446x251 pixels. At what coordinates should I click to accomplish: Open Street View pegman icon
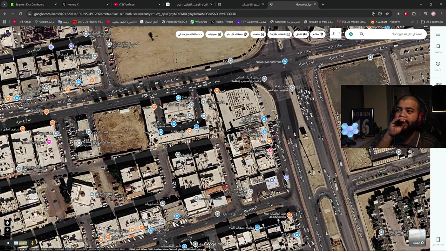pos(32,243)
